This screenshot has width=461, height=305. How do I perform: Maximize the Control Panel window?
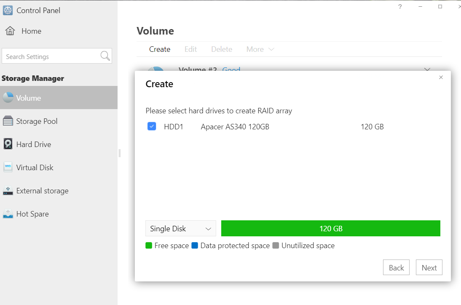pos(440,6)
